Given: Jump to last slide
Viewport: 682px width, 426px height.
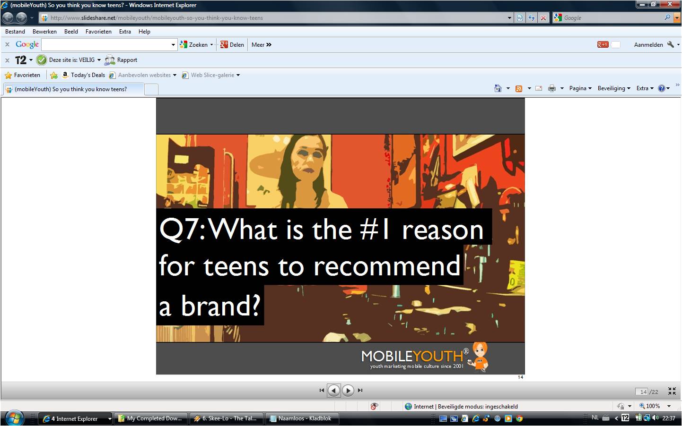Looking at the screenshot, I should 360,391.
